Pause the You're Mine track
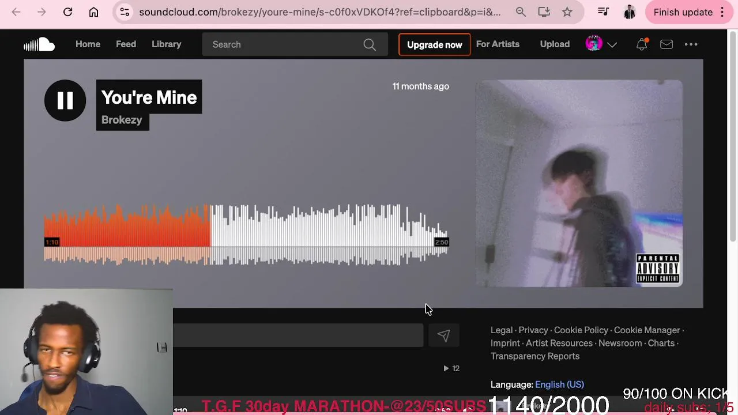The height and width of the screenshot is (415, 738). click(x=65, y=100)
